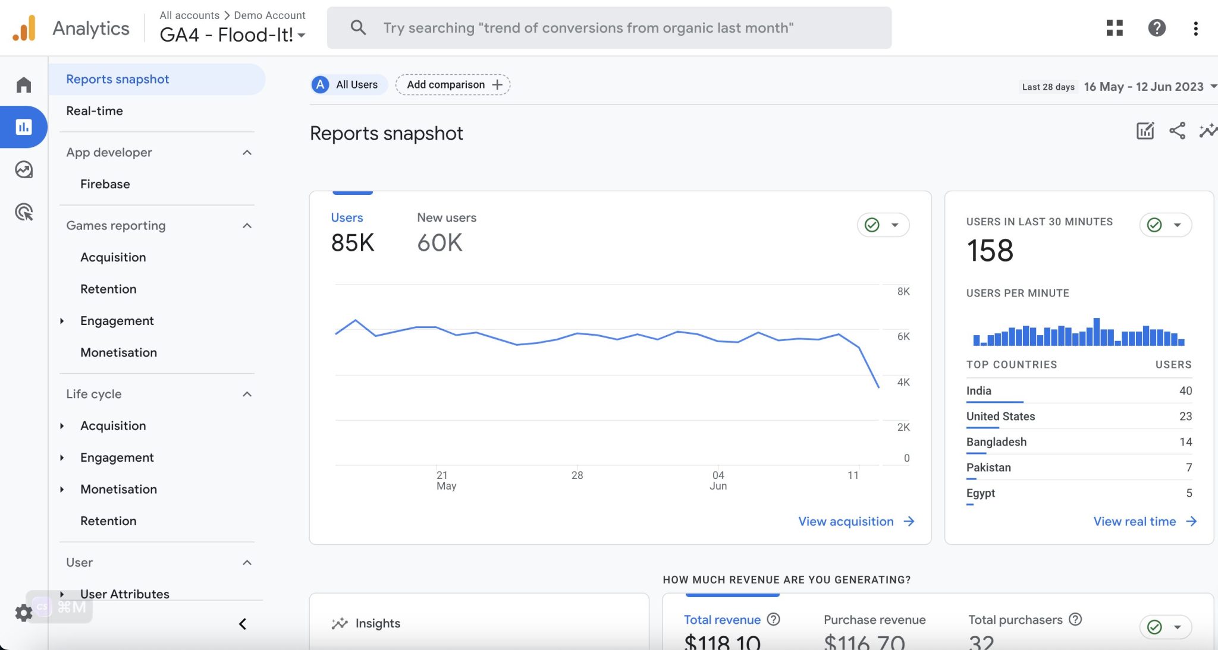Click the Total purchasers help icon
The width and height of the screenshot is (1218, 650).
[x=1075, y=619]
